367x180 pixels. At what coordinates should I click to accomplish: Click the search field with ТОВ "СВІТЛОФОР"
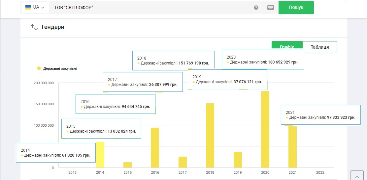coord(149,8)
